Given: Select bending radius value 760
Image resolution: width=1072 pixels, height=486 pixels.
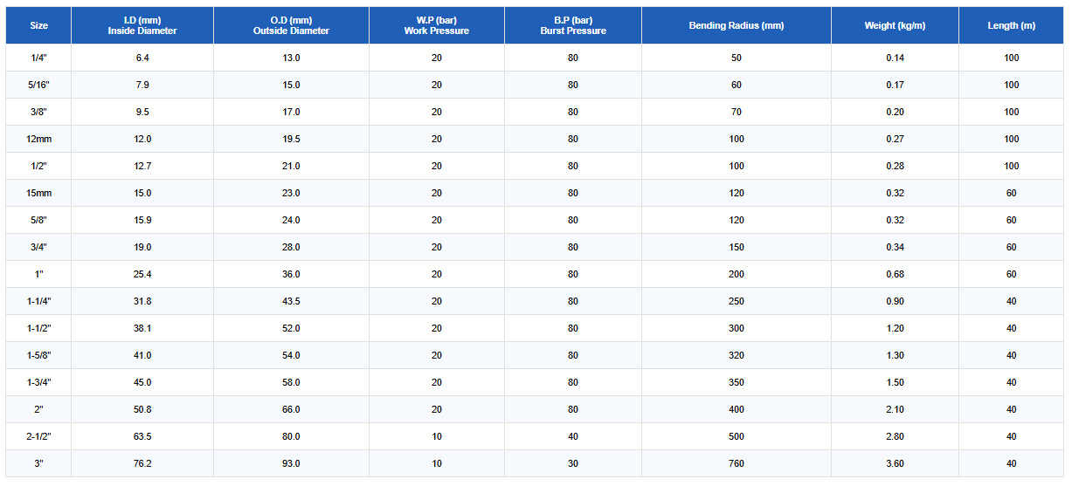Looking at the screenshot, I should tap(737, 463).
